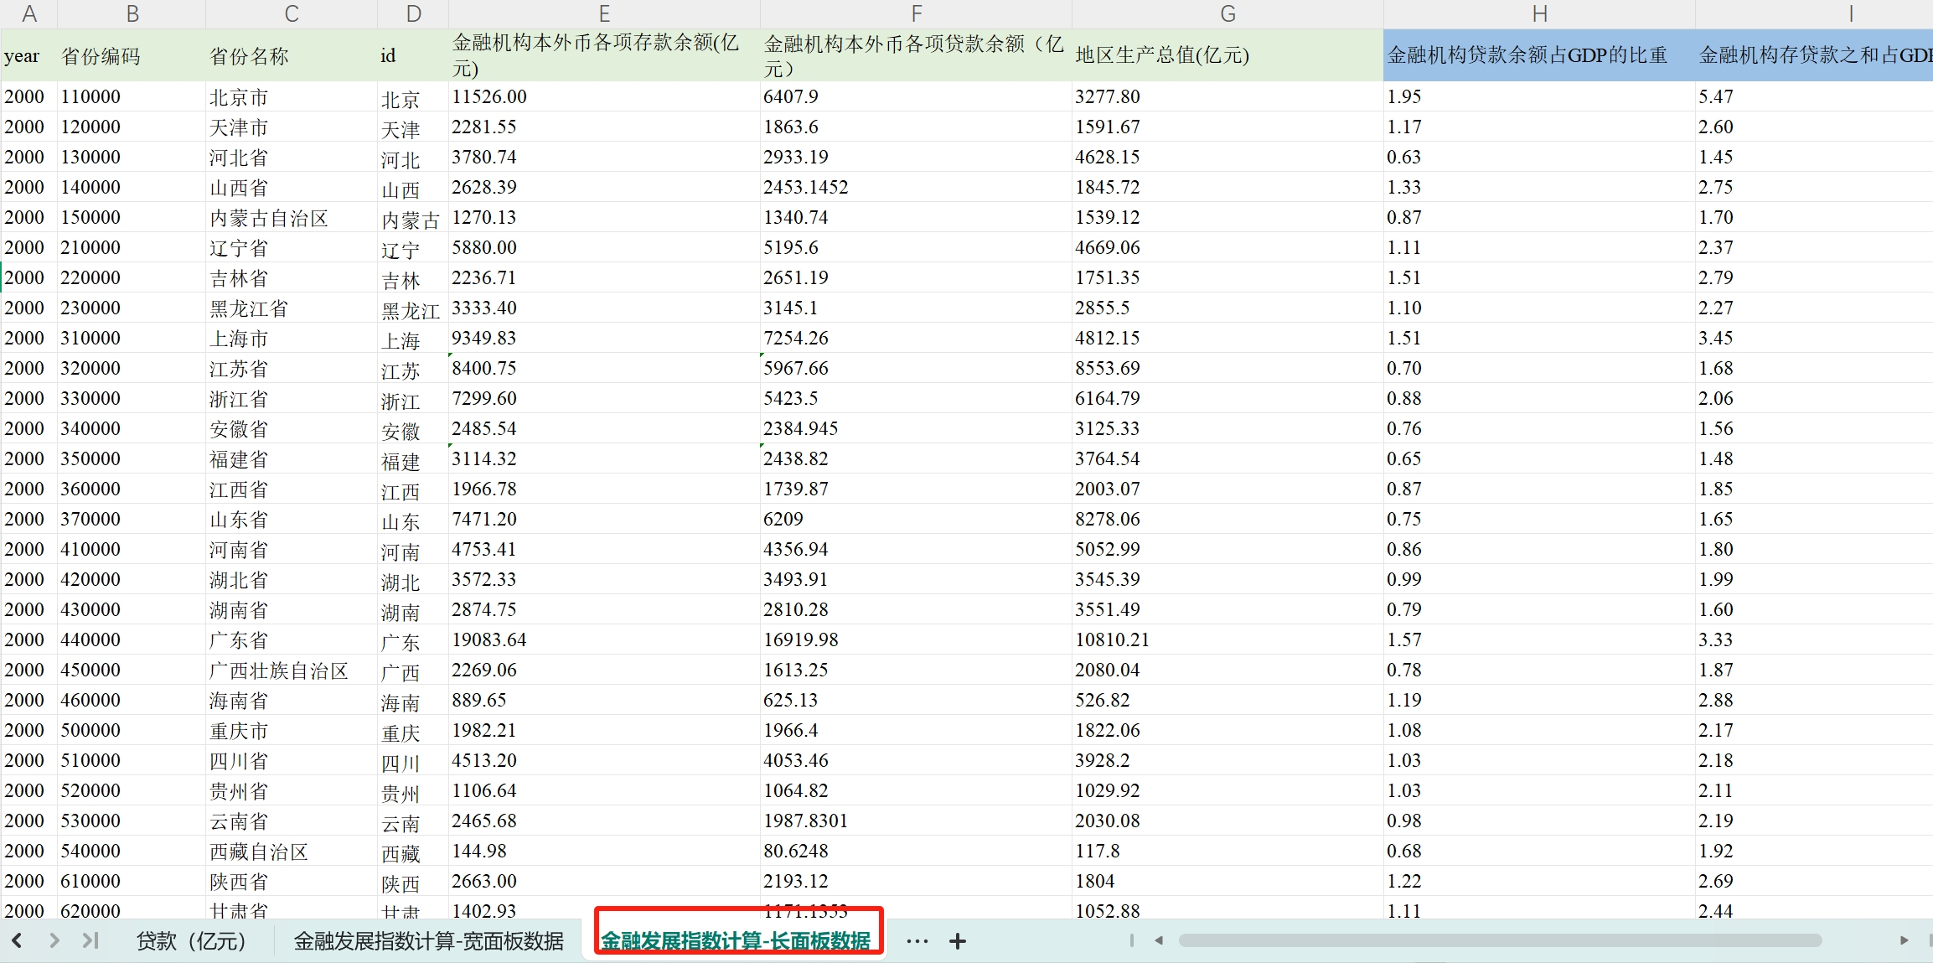Screen dimensions: 1933x963
Task: Click horizontal scrollbar right arrow
Action: point(1904,940)
